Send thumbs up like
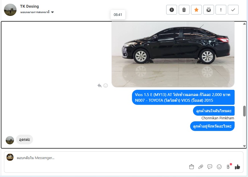This screenshot has width=248, height=177. (x=237, y=167)
